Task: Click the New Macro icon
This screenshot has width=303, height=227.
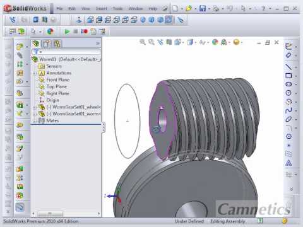Action: tap(93, 32)
